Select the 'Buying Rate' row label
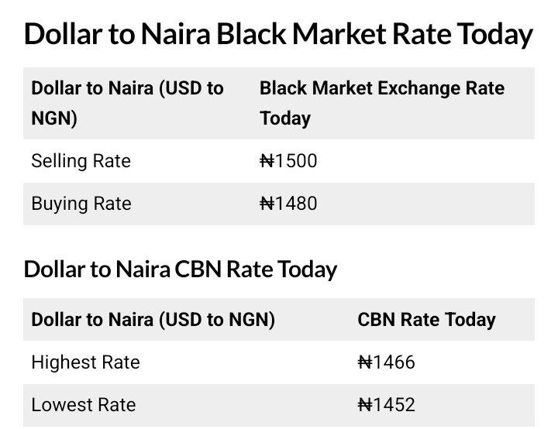 click(81, 204)
